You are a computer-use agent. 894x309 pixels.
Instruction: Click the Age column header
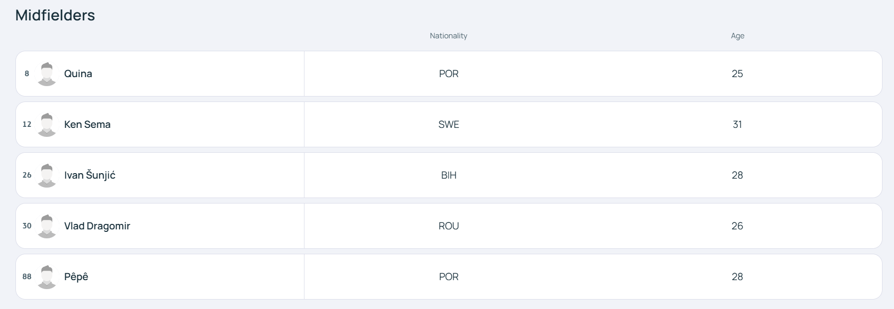click(738, 36)
